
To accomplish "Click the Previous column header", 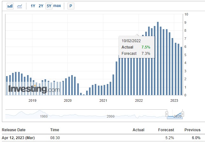I will (x=192, y=130).
